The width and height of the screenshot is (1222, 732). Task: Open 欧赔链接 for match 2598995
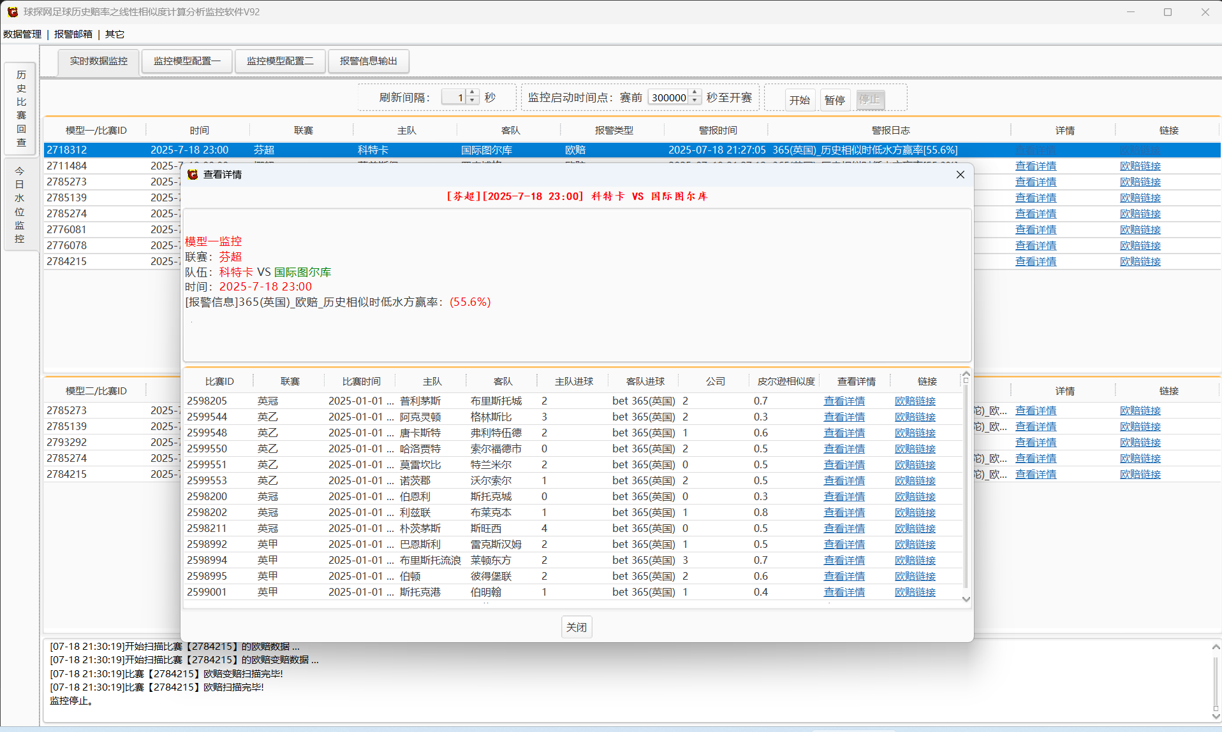[x=915, y=577]
